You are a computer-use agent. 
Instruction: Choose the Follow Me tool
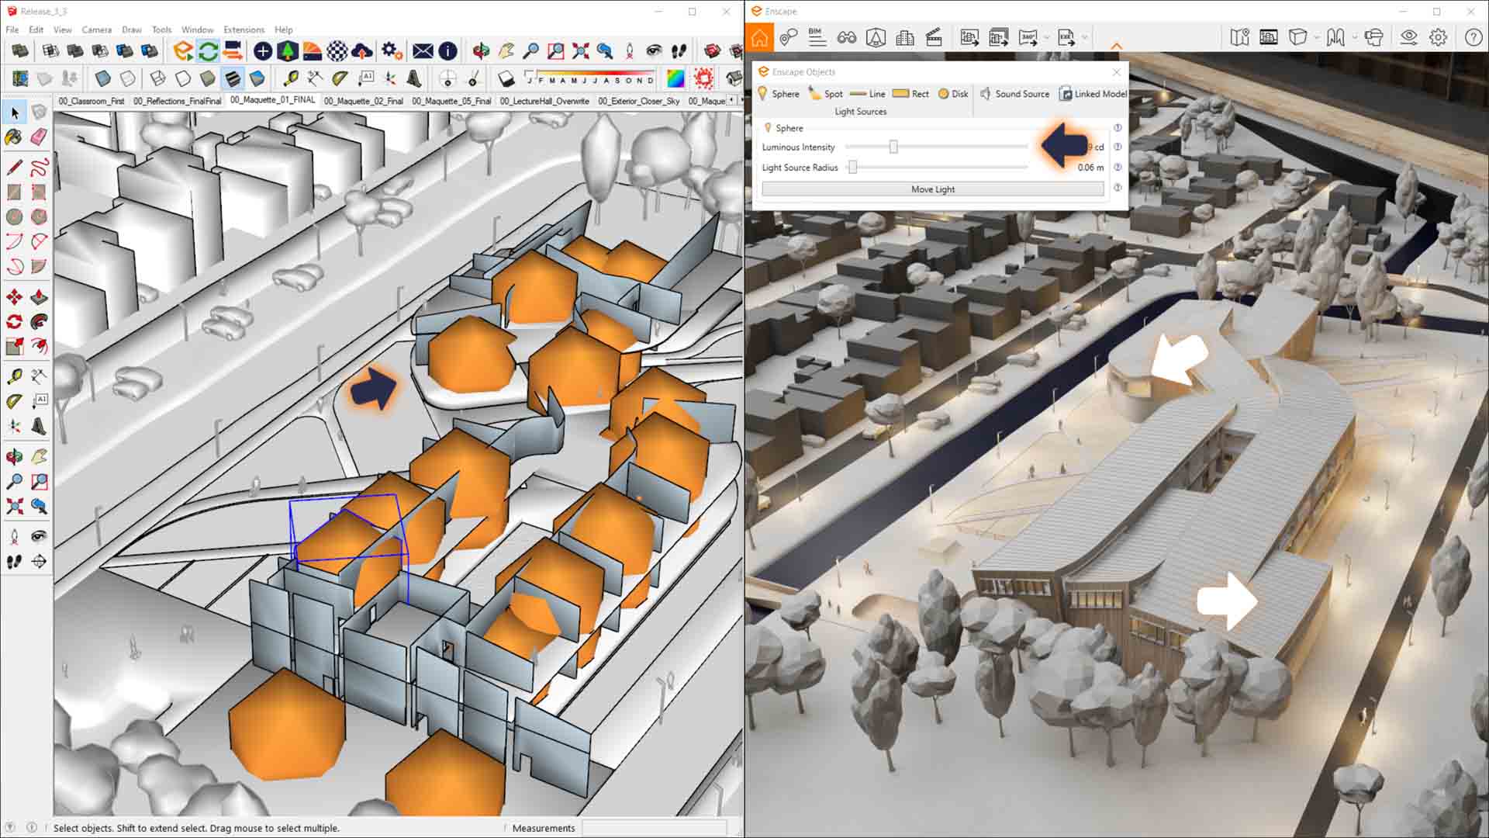(39, 322)
